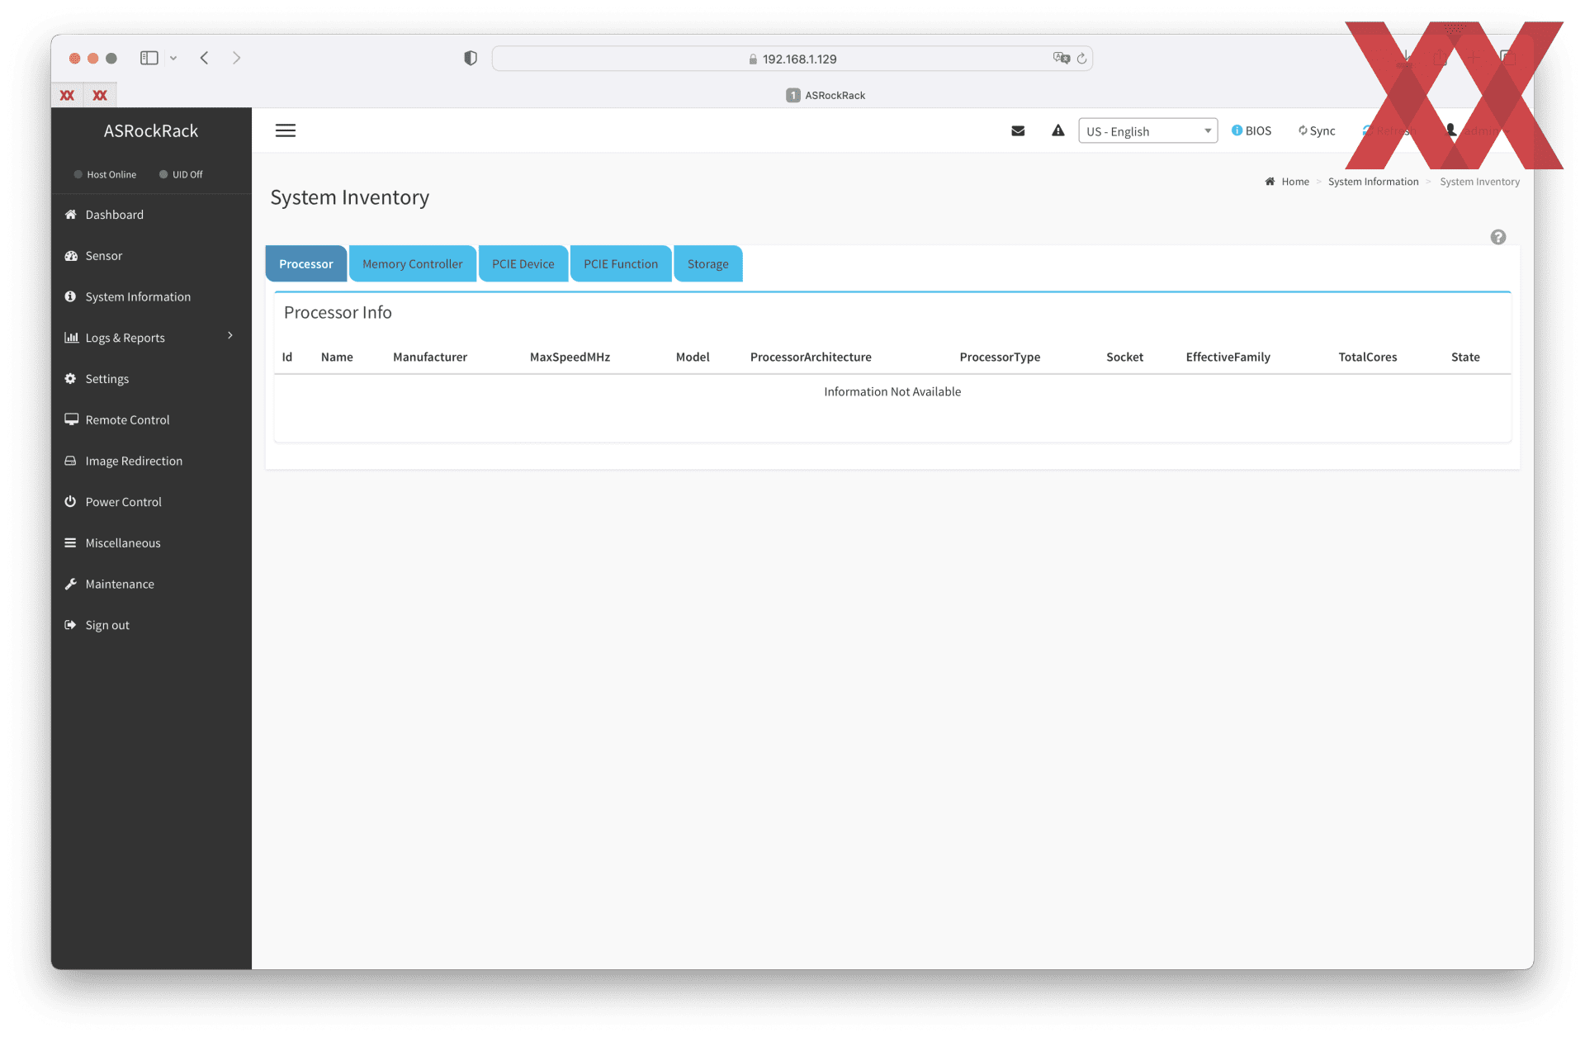Click the Home breadcrumb link
The image size is (1585, 1037).
pyautogui.click(x=1294, y=182)
